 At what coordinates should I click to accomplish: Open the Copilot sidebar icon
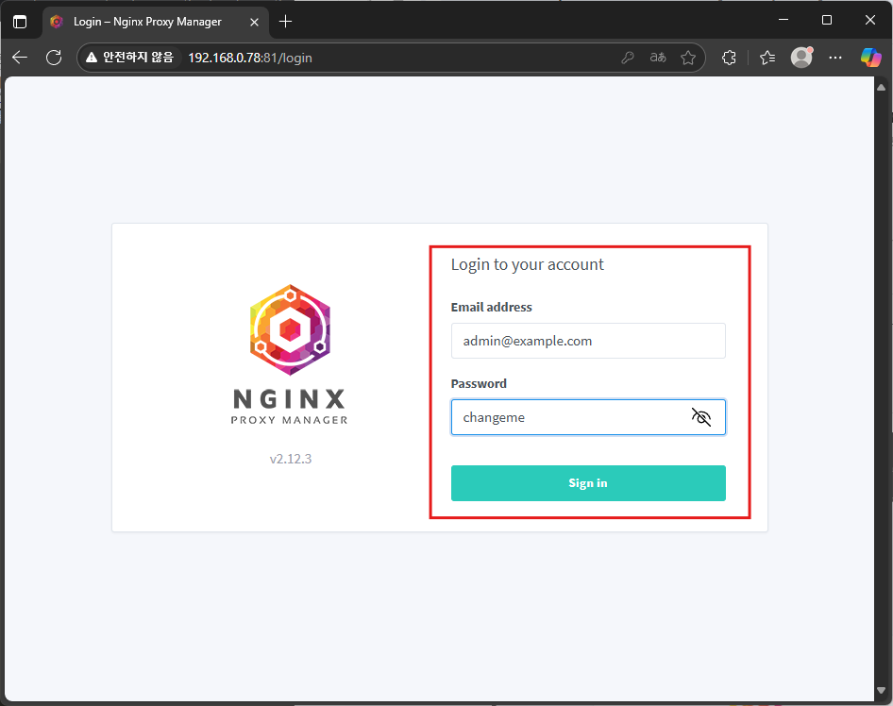[x=870, y=58]
